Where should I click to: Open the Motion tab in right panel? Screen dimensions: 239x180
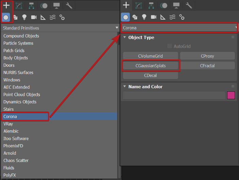pos(163,6)
